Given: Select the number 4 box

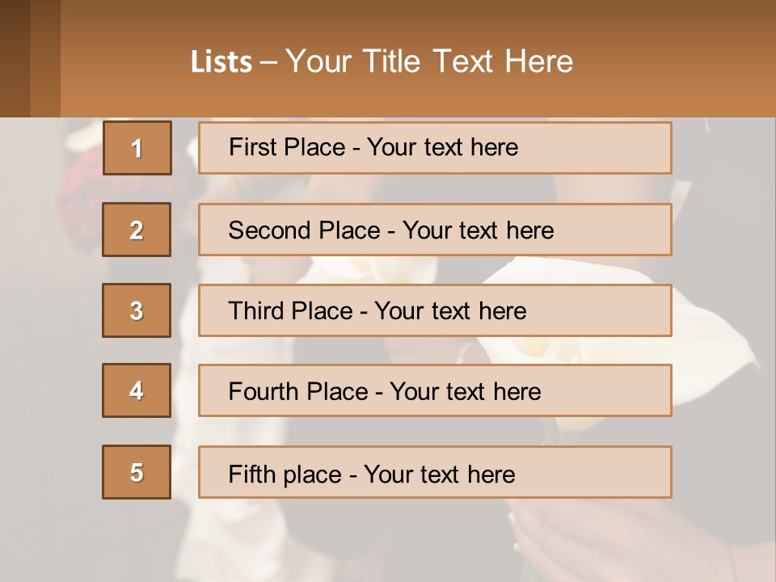Looking at the screenshot, I should (x=137, y=390).
